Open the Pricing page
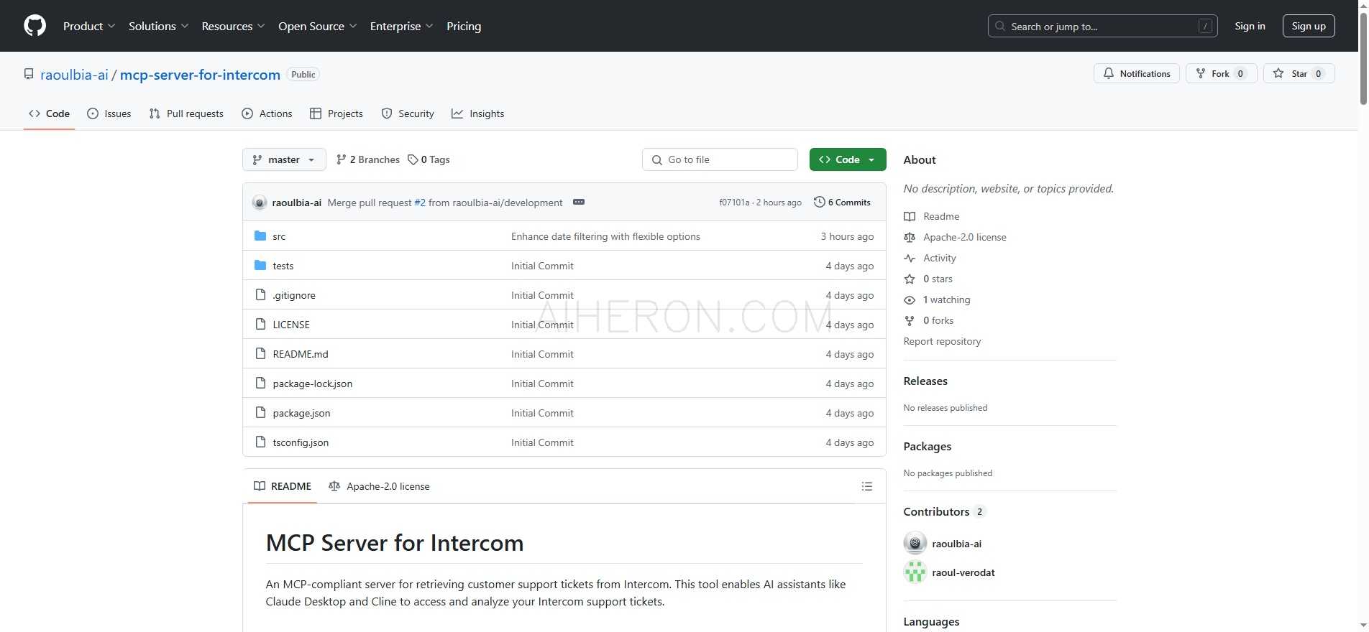Image resolution: width=1369 pixels, height=632 pixels. [464, 26]
